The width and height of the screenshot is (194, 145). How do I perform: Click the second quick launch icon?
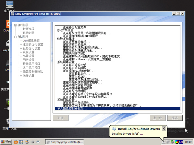pyautogui.click(x=21, y=142)
